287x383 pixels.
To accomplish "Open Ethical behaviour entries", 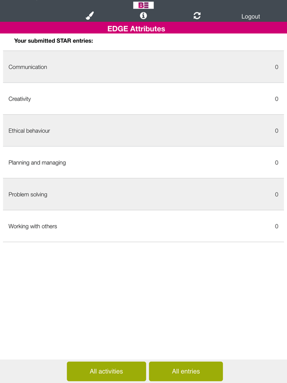I will pyautogui.click(x=143, y=131).
